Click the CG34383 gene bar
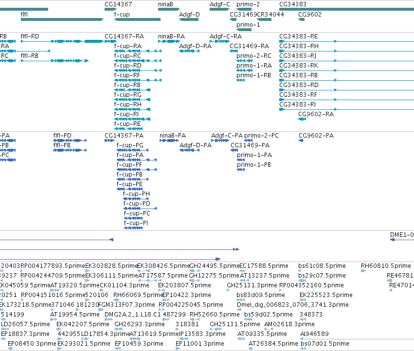Viewport: 414px width, 351px height. 347,9
